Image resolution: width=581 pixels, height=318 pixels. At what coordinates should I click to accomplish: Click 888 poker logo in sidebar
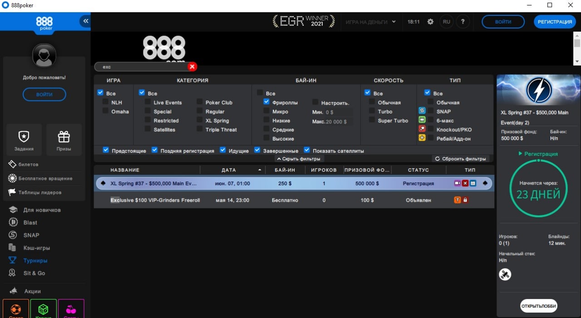tap(44, 23)
